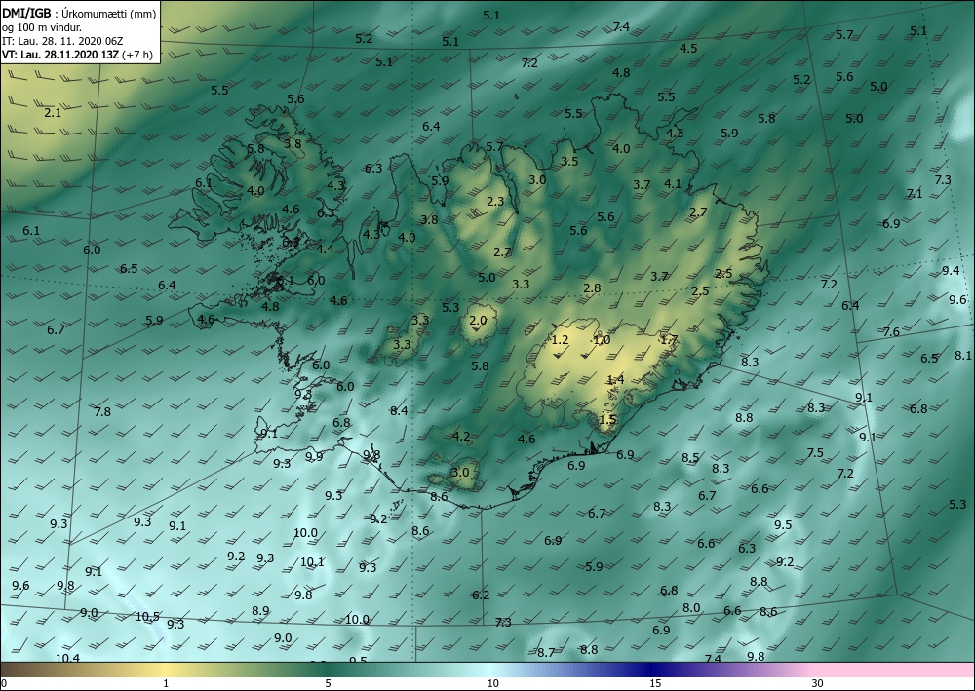
Task: Click the '8.0' value on the map
Action: 691,608
